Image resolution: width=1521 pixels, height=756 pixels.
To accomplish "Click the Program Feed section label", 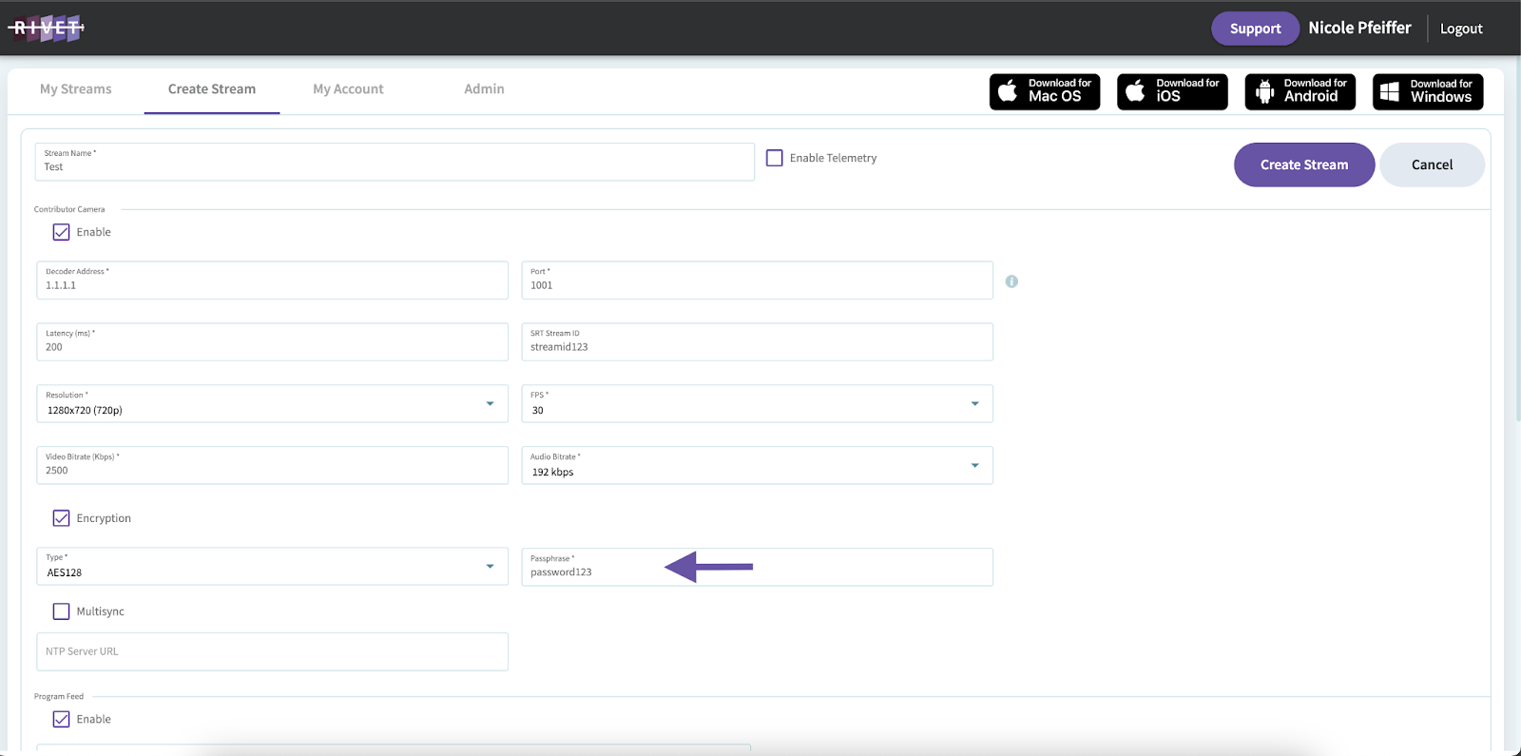I will 59,696.
